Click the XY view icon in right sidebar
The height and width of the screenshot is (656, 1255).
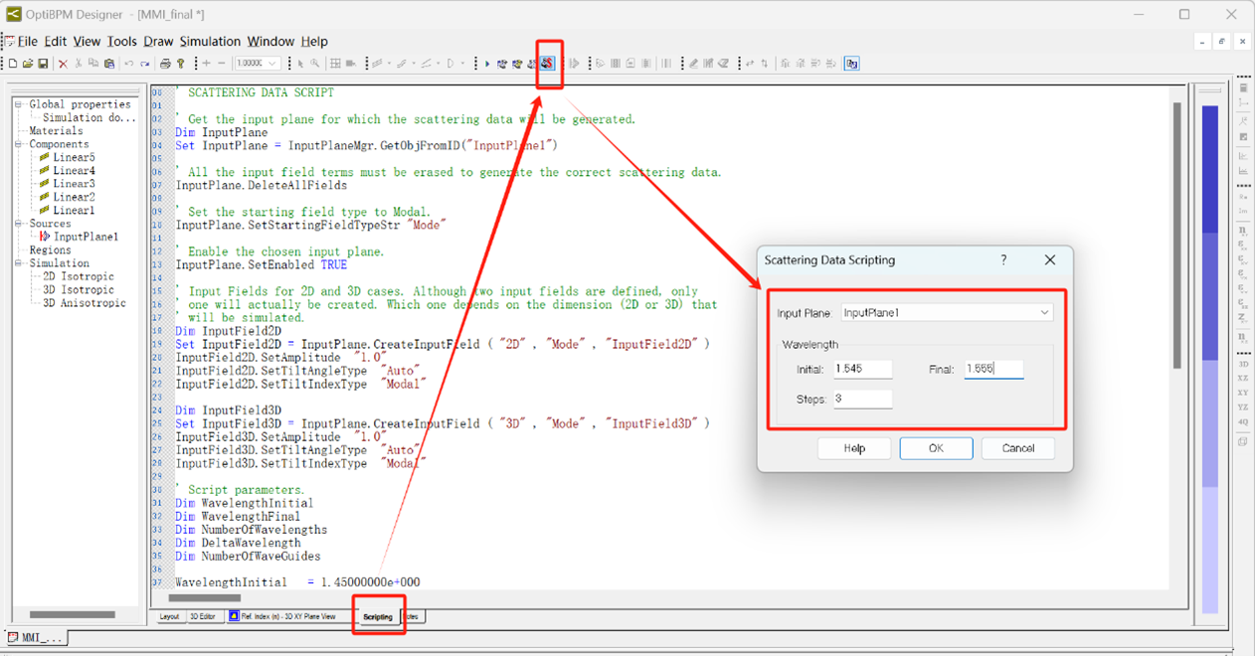pos(1243,393)
